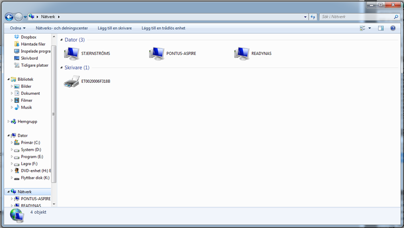Select the READYNAS computer icon in main pane
The width and height of the screenshot is (404, 228).
242,53
